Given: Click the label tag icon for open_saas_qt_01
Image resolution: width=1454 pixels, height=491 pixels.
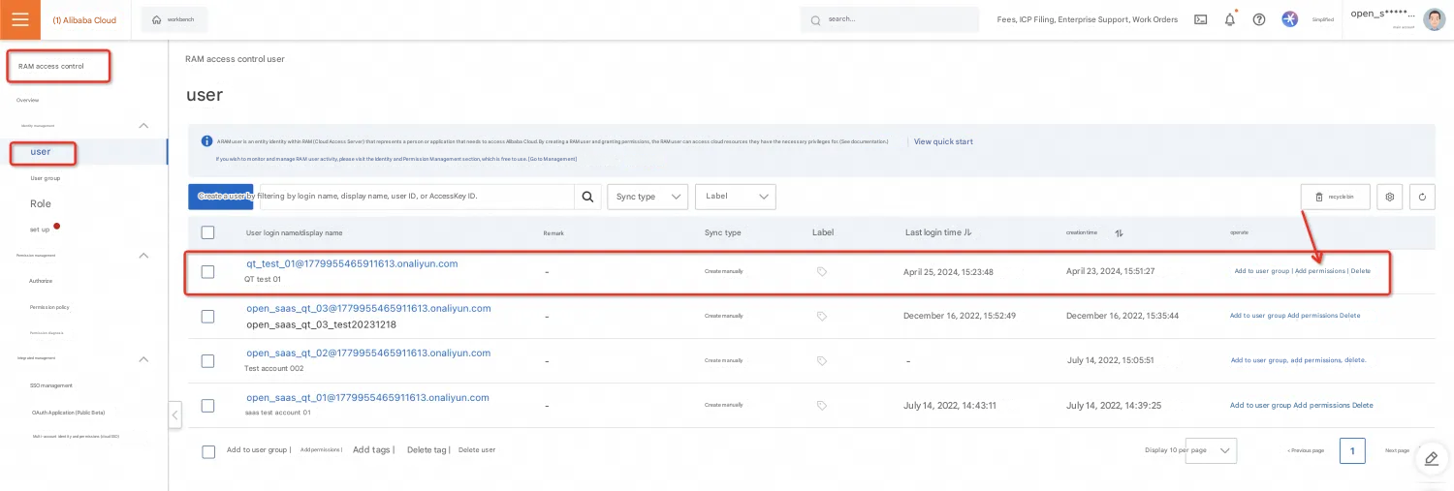Looking at the screenshot, I should pyautogui.click(x=822, y=406).
